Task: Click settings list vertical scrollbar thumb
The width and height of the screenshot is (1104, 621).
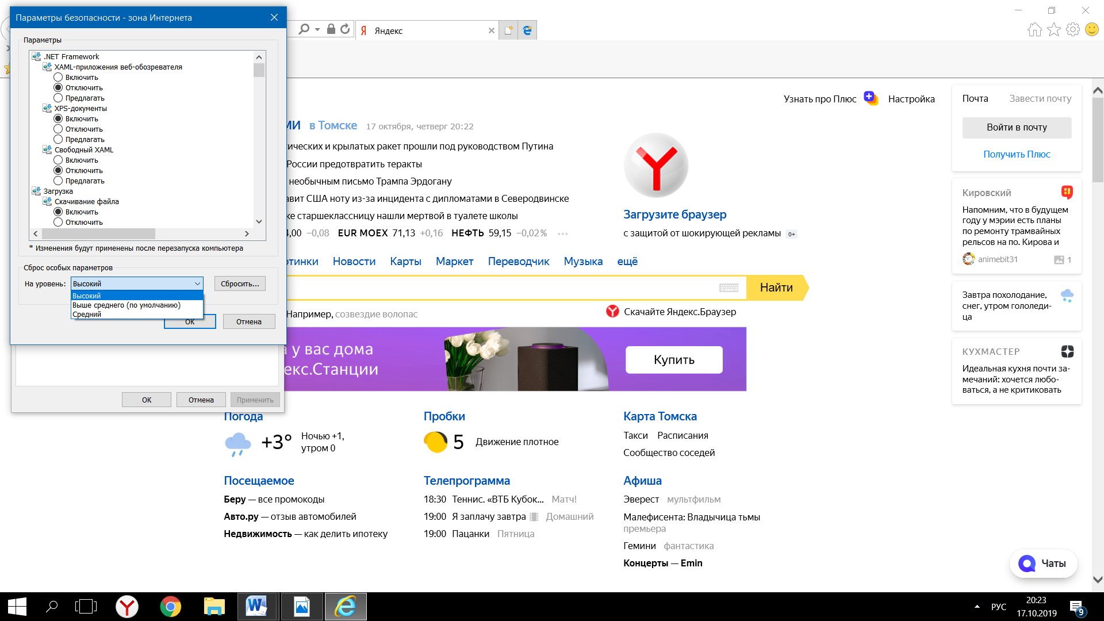Action: click(x=259, y=70)
